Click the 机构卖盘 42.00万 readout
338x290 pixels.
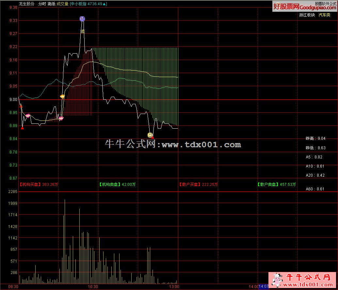click(x=117, y=184)
